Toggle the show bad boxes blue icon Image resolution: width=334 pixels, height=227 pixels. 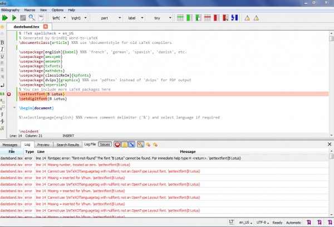pyautogui.click(x=131, y=145)
